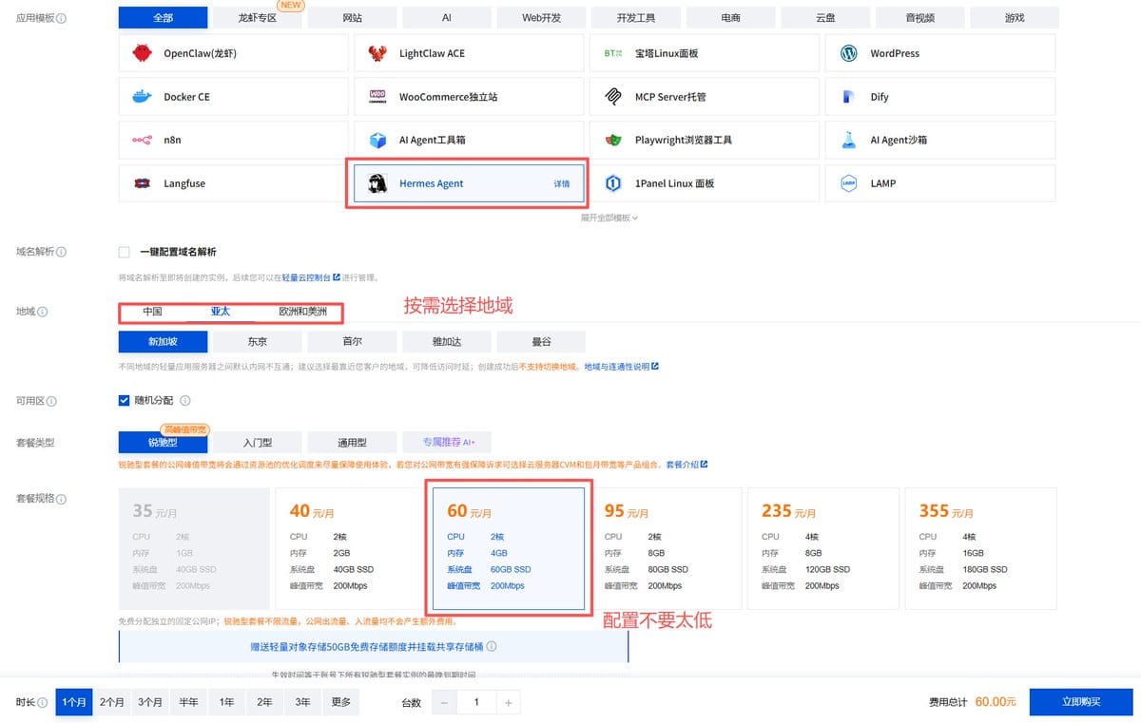Choose the 曼谷 region button
Screen dimensions: 1141x723
coord(541,342)
